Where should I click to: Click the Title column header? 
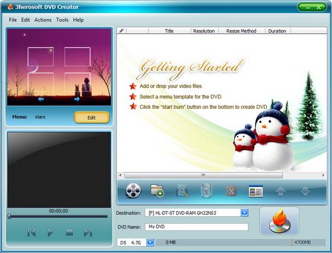coord(169,31)
